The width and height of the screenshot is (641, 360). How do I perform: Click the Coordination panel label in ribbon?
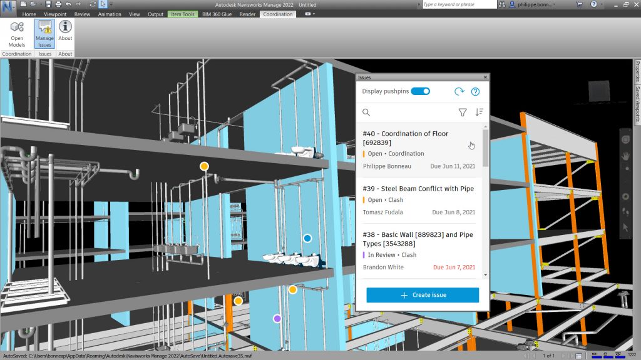[17, 54]
